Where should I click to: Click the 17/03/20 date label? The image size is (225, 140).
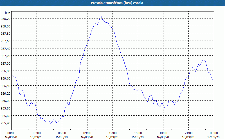(214, 137)
